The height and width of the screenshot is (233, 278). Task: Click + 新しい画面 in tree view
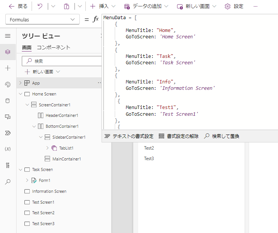(43, 72)
